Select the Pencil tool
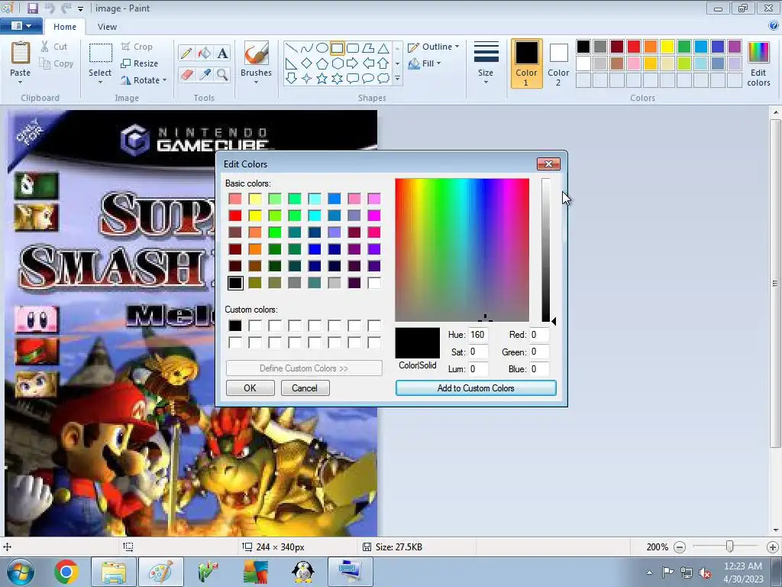Screen dimensions: 782x587 coord(186,53)
